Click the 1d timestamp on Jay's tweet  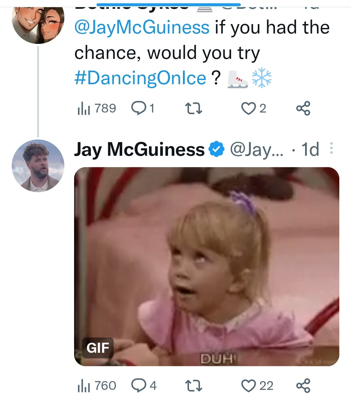310,150
